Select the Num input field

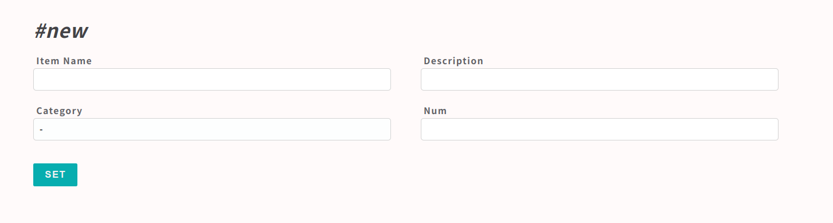pos(600,130)
